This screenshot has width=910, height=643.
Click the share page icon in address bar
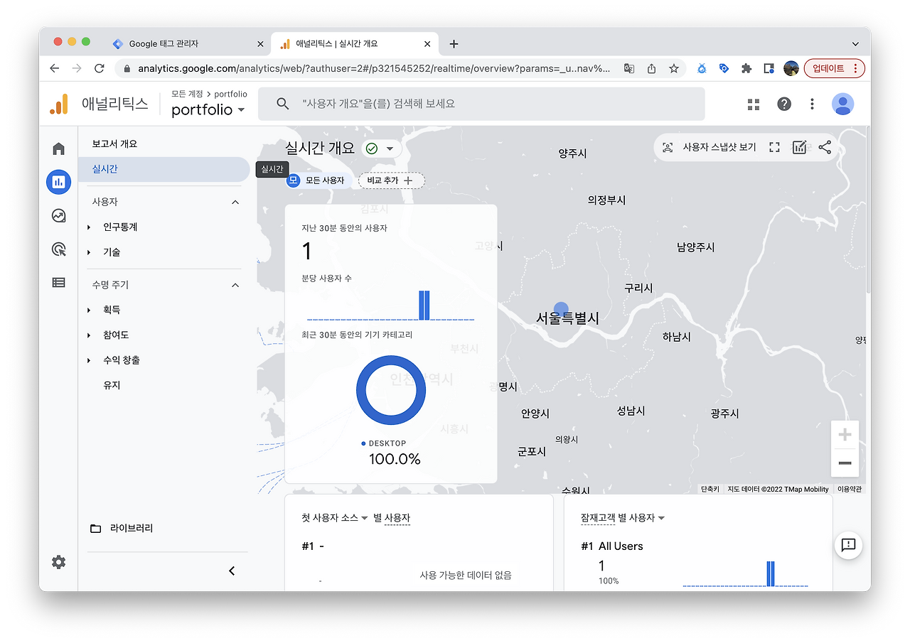[651, 68]
